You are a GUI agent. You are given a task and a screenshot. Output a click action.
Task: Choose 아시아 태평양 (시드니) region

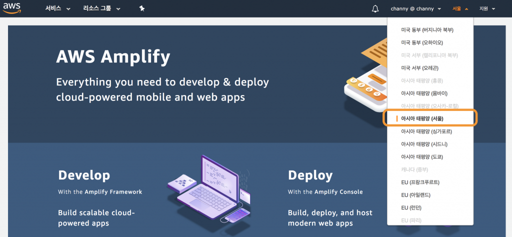pyautogui.click(x=424, y=144)
